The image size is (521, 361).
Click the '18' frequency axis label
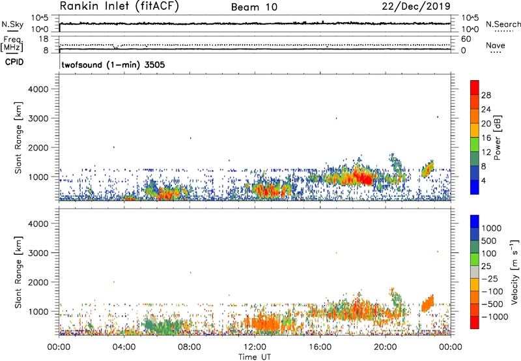point(43,39)
